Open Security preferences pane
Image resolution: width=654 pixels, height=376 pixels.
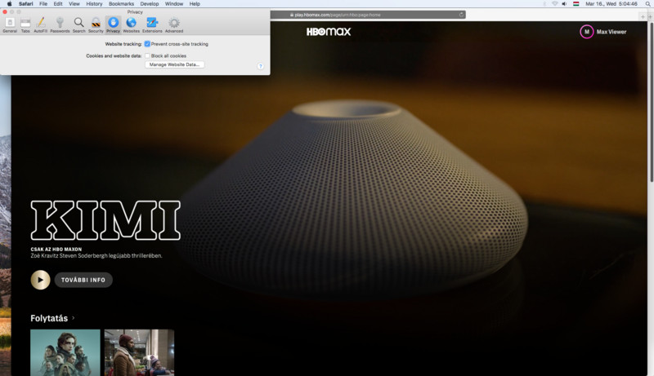(96, 25)
